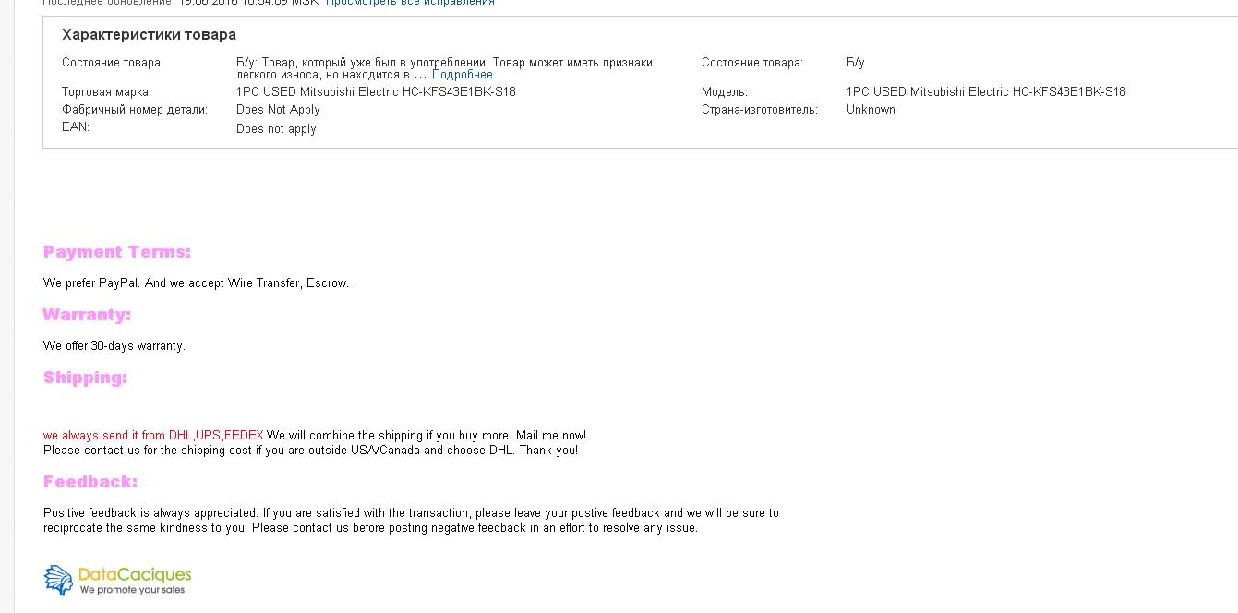The width and height of the screenshot is (1238, 613).
Task: Click the "We prefer PayPal" payment text
Action: pos(196,283)
